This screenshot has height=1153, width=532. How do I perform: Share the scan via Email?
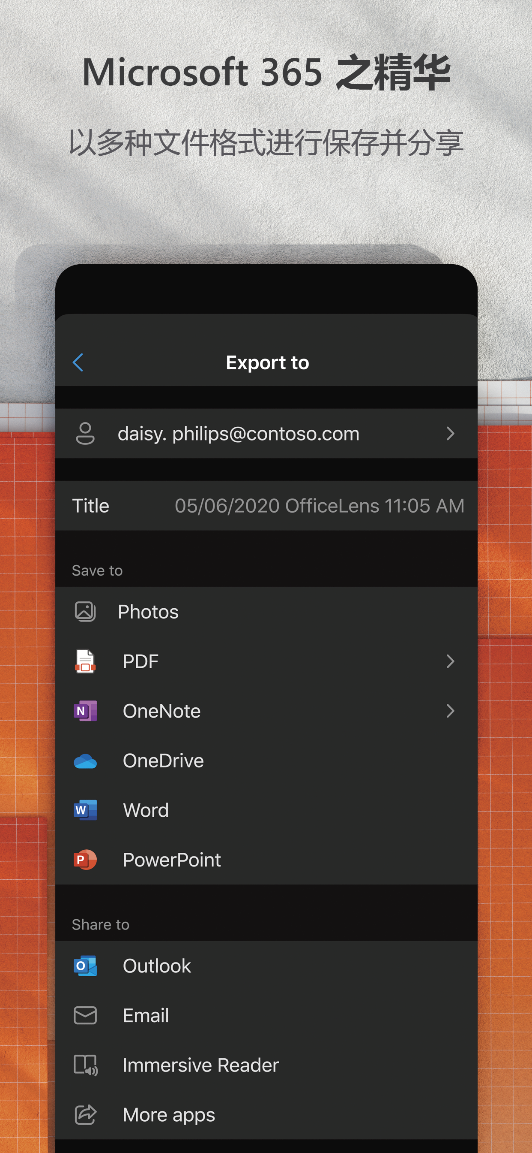click(x=266, y=1016)
